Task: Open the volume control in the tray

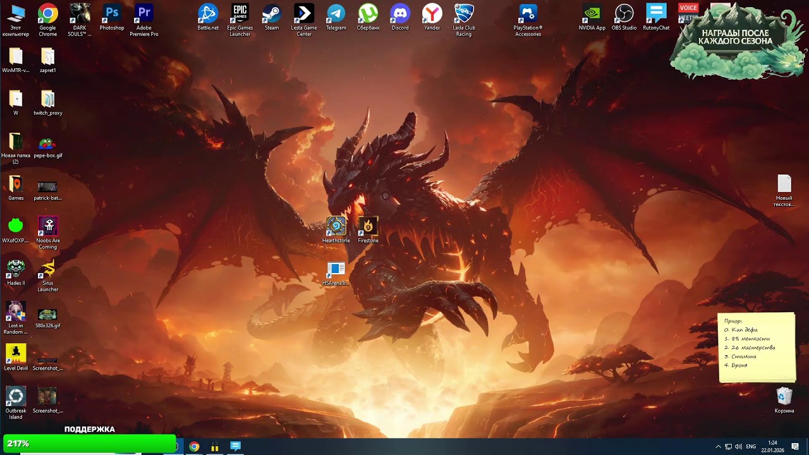Action: 738,447
